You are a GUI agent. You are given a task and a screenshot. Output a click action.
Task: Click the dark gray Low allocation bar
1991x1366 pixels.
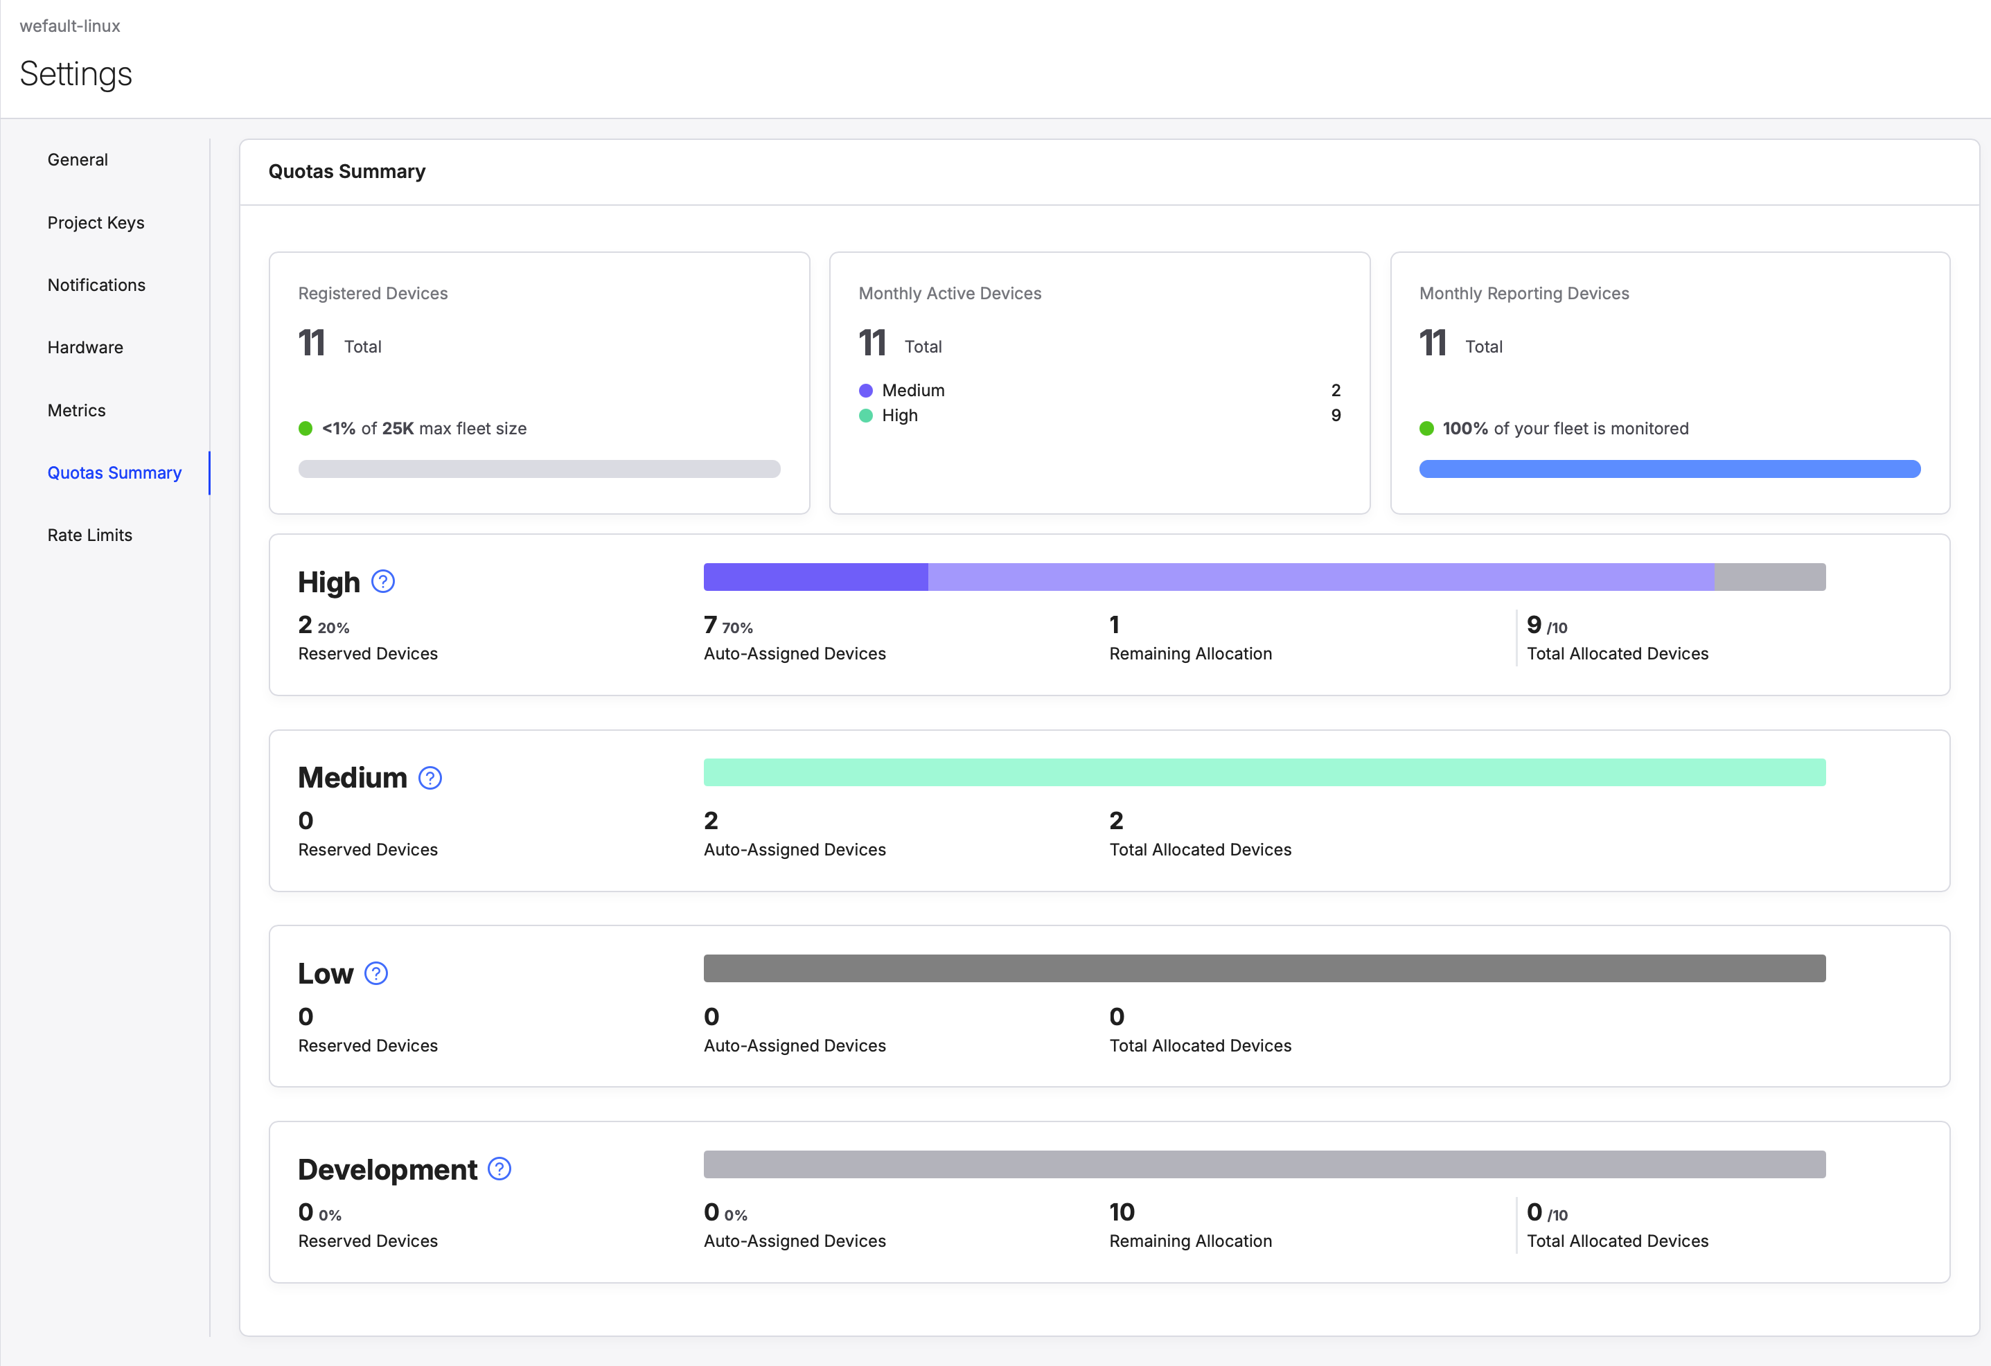pos(1264,968)
